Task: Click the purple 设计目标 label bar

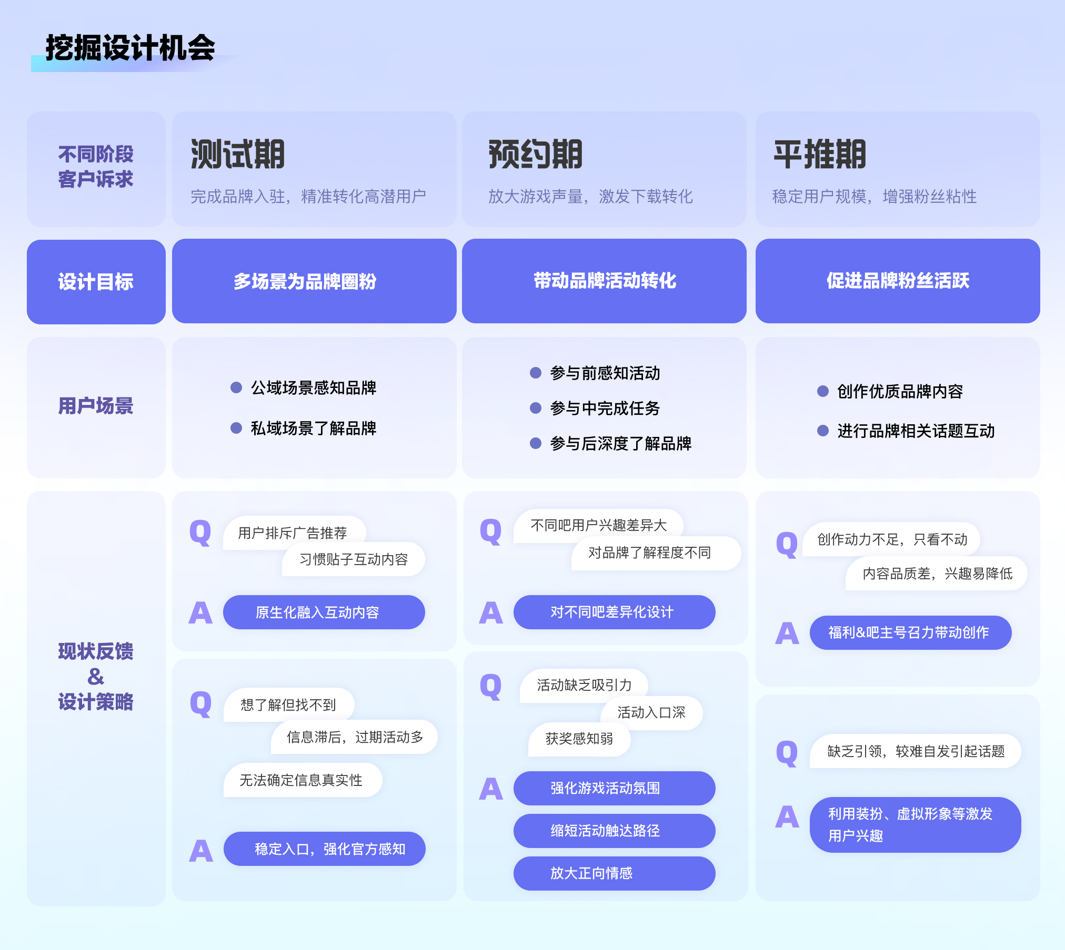Action: coord(96,282)
